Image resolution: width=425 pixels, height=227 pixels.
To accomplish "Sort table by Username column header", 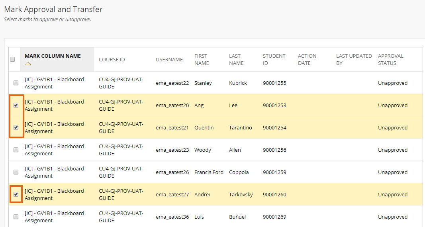I will tap(169, 60).
